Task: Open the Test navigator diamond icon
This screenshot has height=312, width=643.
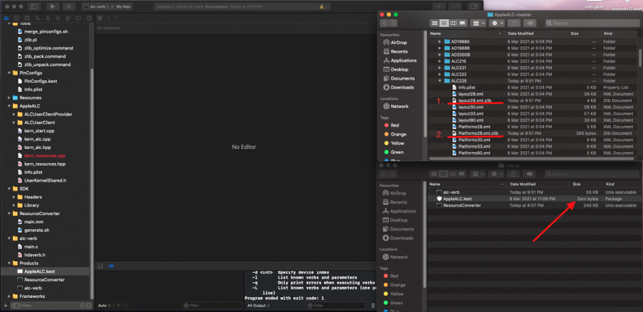Action: 58,18
